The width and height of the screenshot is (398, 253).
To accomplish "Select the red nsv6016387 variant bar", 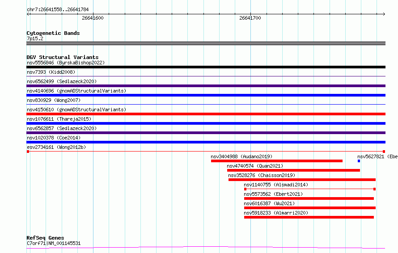I will pyautogui.click(x=310, y=208).
